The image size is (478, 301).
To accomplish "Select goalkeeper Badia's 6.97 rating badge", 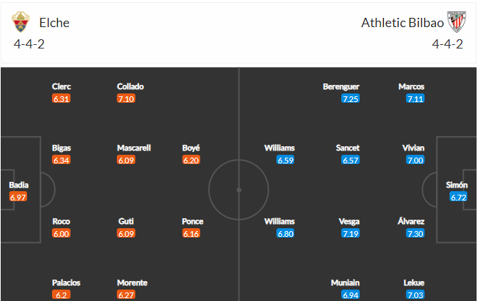I will tap(19, 197).
